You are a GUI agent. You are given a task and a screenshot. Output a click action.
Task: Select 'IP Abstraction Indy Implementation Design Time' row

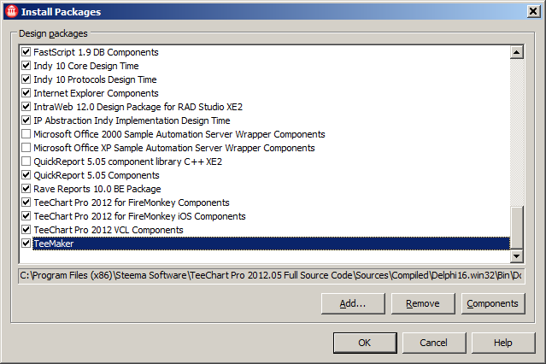(132, 120)
